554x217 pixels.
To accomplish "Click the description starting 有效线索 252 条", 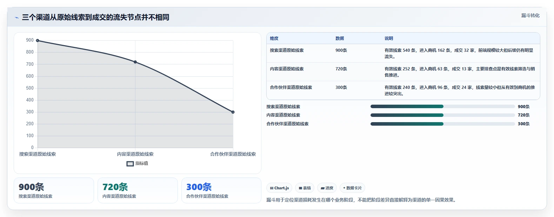I will pyautogui.click(x=460, y=72).
